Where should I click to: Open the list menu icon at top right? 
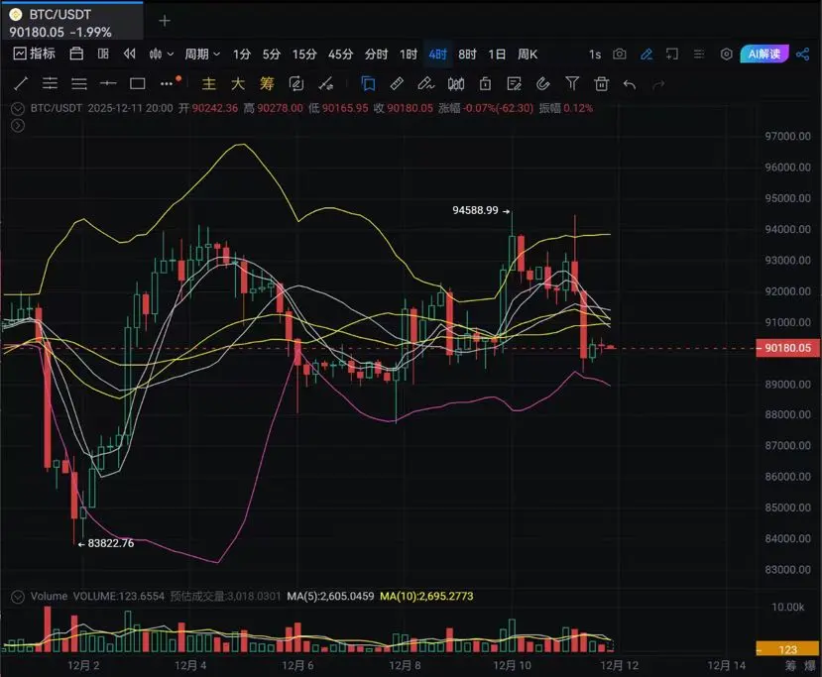pos(698,54)
